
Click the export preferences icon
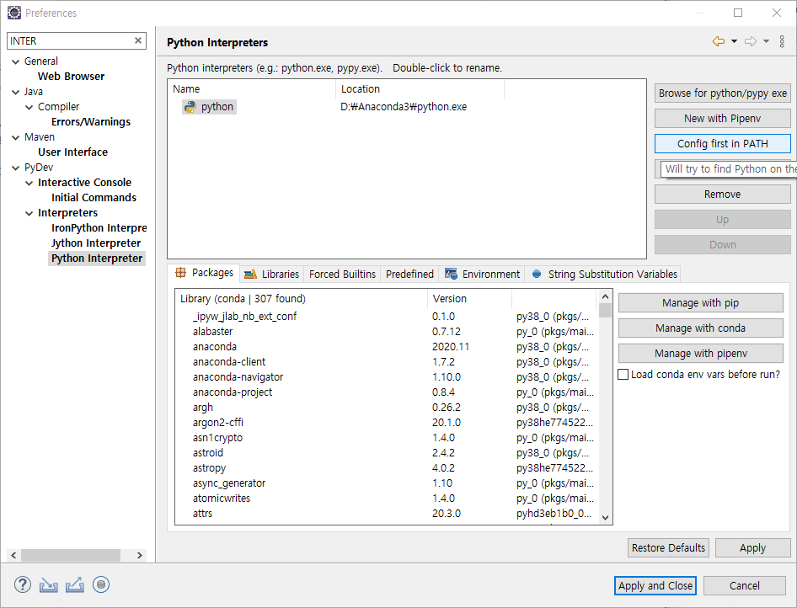pyautogui.click(x=75, y=585)
